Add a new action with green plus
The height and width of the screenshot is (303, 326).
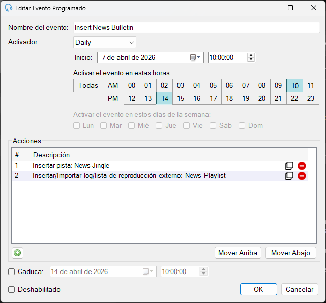click(x=17, y=253)
